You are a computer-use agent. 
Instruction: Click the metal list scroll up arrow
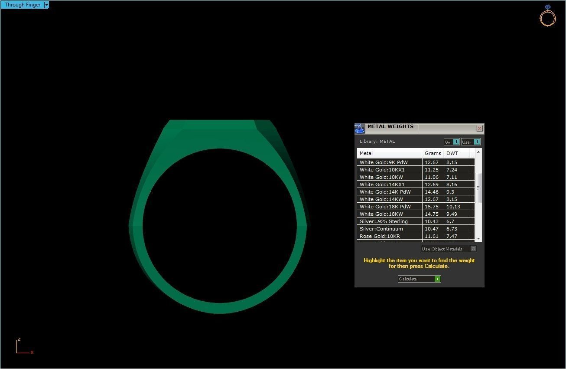[x=478, y=152]
